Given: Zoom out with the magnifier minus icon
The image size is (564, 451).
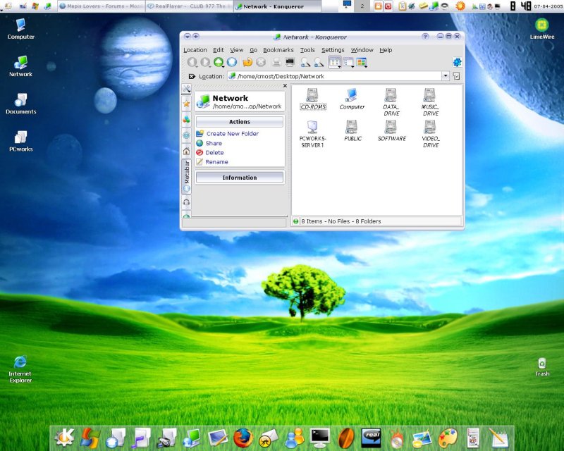Looking at the screenshot, I should pos(319,62).
